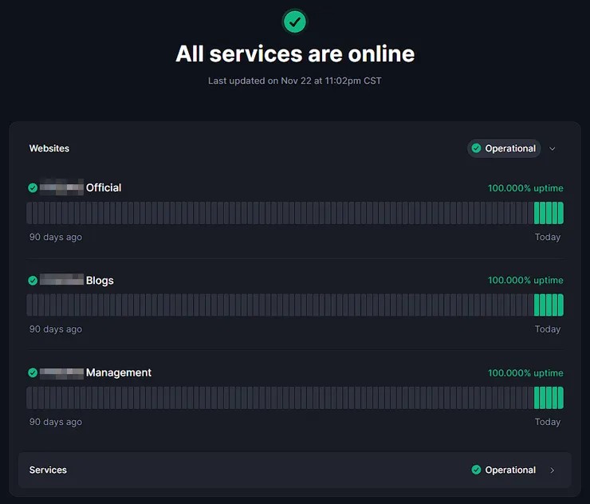Click the Official website name
Image resolution: width=590 pixels, height=504 pixels.
tap(103, 188)
